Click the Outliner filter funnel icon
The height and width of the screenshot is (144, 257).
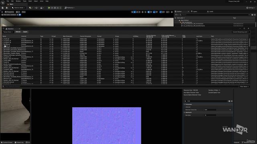point(176,15)
